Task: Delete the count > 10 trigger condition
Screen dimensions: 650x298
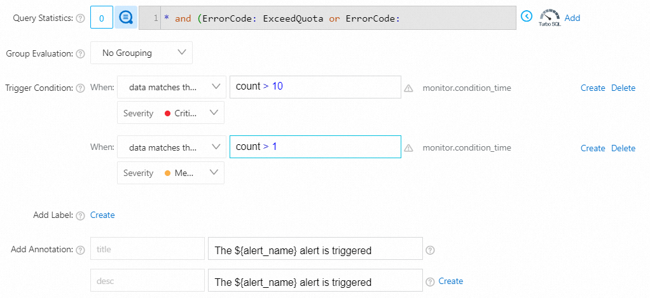Action: (x=623, y=88)
